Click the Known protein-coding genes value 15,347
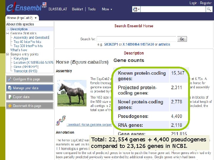The height and width of the screenshot is (160, 214). 178,73
